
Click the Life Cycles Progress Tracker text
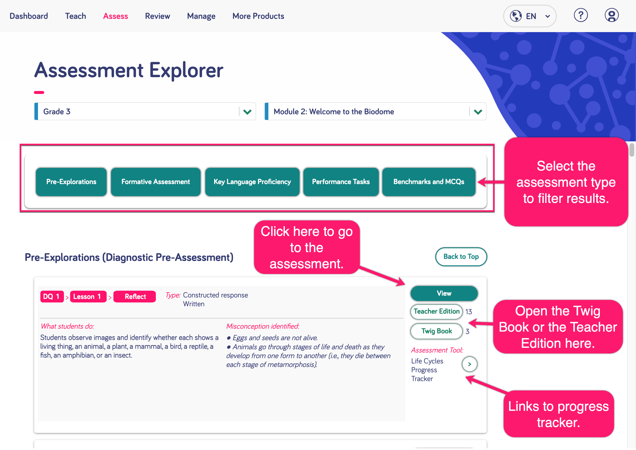(427, 370)
